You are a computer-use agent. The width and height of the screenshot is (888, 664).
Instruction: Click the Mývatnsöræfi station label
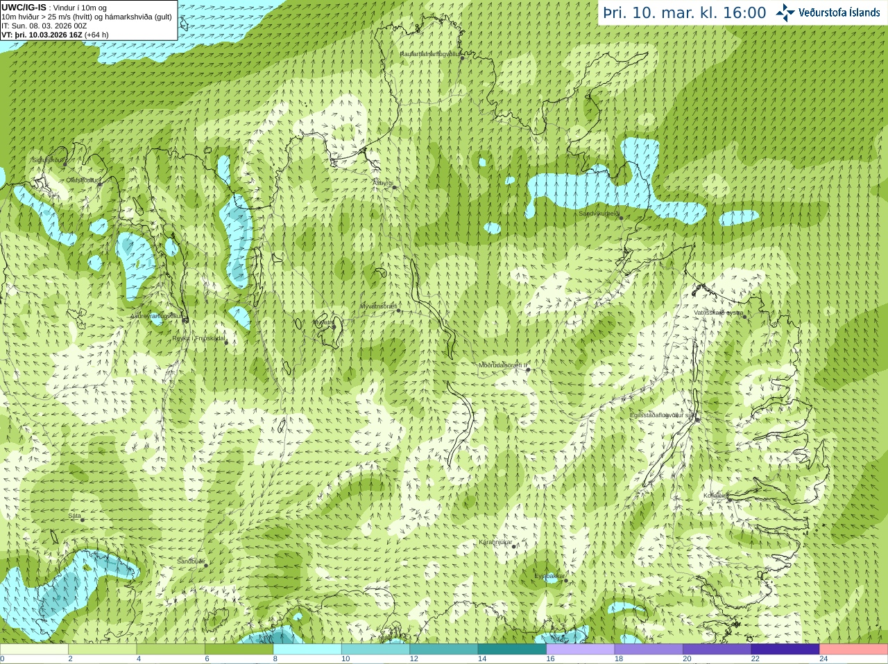pyautogui.click(x=378, y=306)
